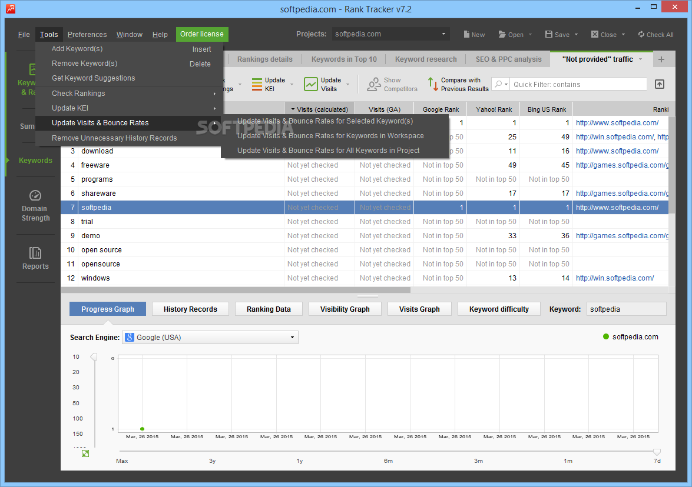Click the Visibility Graph button
Viewport: 692px width, 487px height.
pyautogui.click(x=345, y=309)
